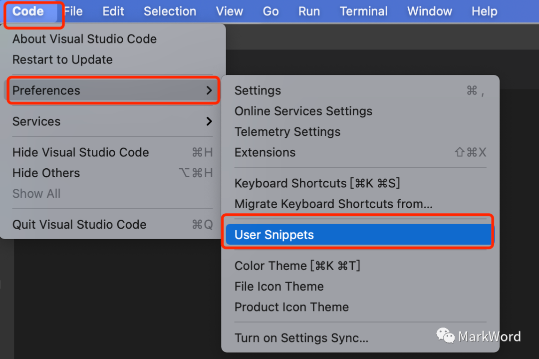Open the Selection menu

(170, 11)
